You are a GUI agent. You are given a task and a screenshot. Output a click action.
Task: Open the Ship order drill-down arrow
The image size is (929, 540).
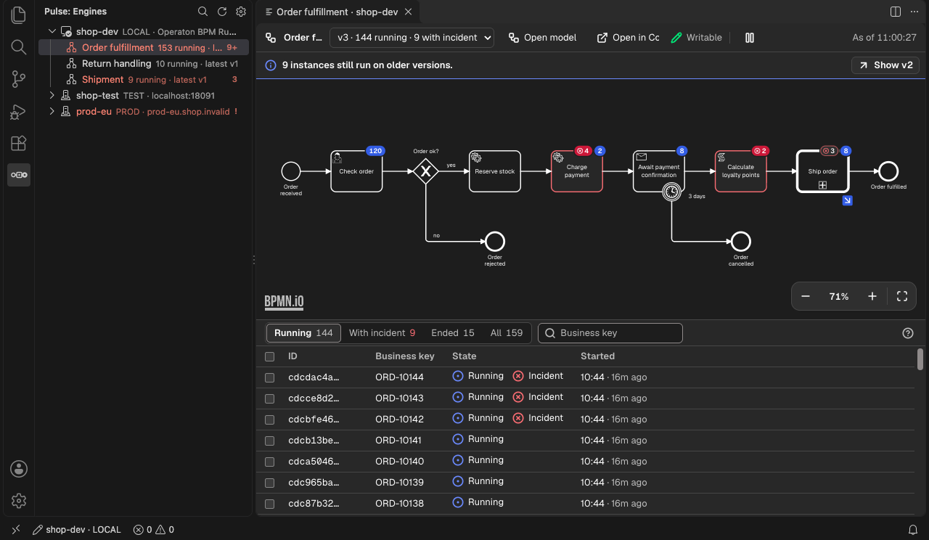[x=847, y=200]
